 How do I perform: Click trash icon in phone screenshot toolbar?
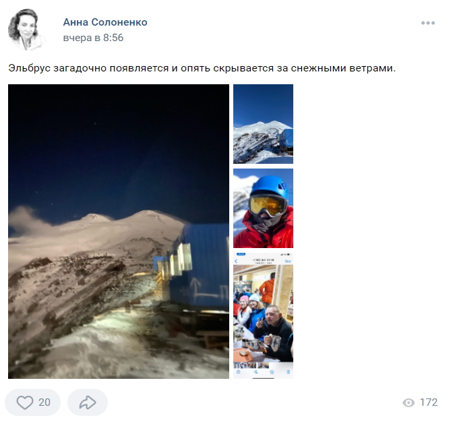[x=288, y=372]
